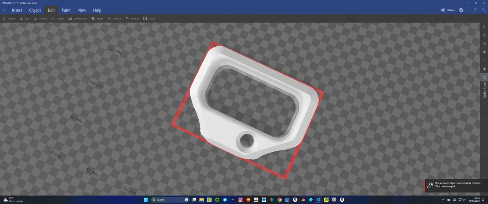Image resolution: width=488 pixels, height=204 pixels.
Task: Open File Explorer from taskbar
Action: tap(202, 200)
